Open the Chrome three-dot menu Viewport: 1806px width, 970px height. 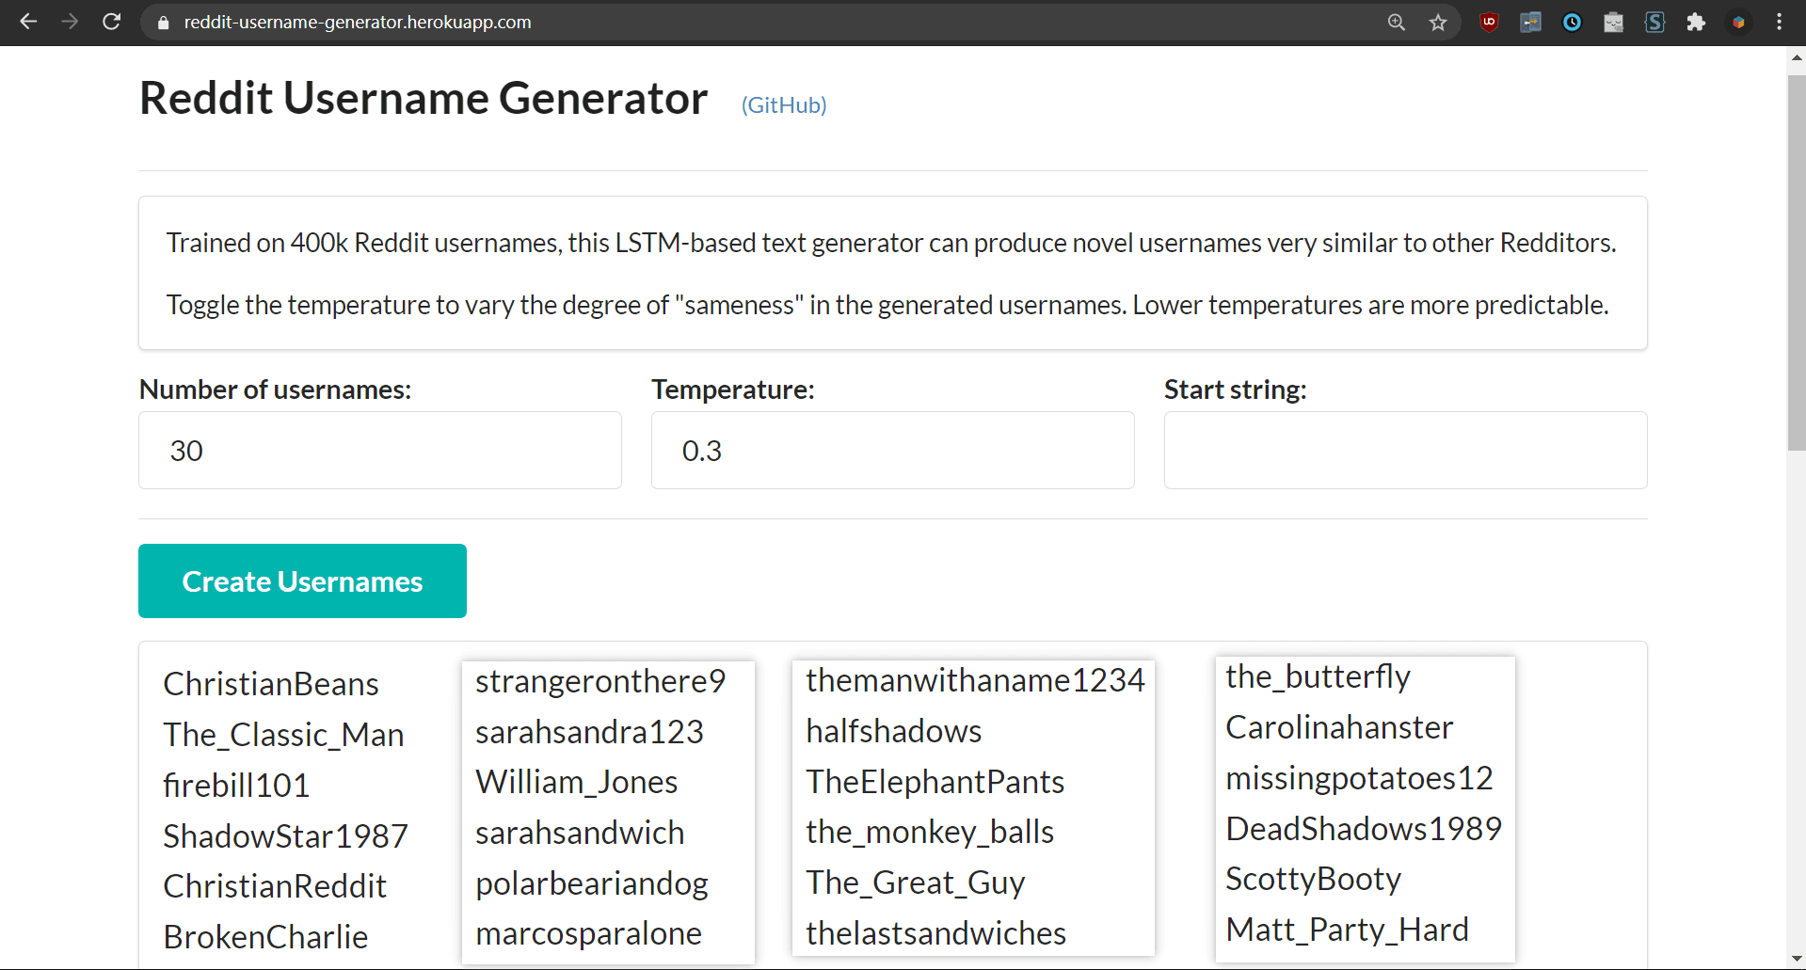1779,23
